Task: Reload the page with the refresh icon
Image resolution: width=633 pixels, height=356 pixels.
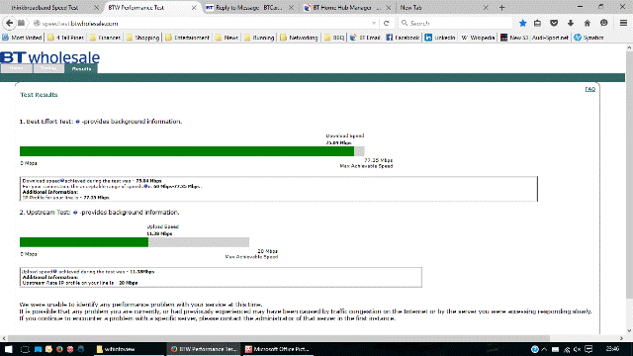Action: [x=387, y=24]
